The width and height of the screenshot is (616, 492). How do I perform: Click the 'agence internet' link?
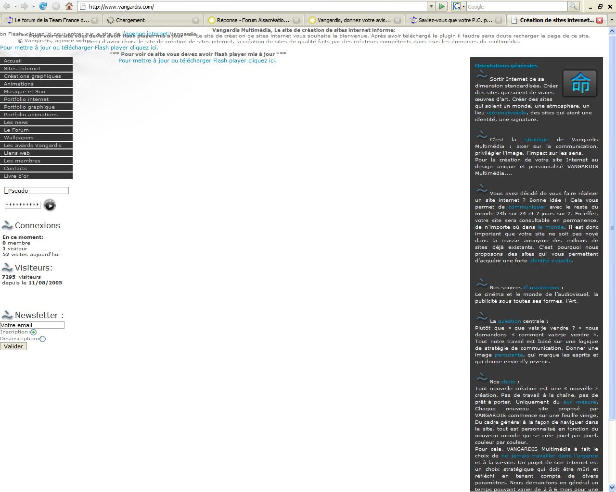pyautogui.click(x=146, y=34)
